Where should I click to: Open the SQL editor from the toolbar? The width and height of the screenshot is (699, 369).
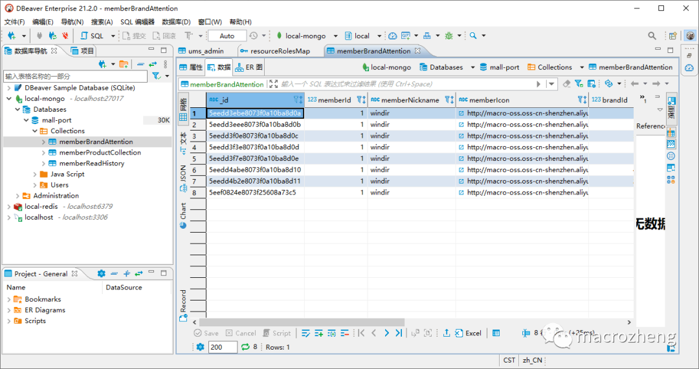92,36
